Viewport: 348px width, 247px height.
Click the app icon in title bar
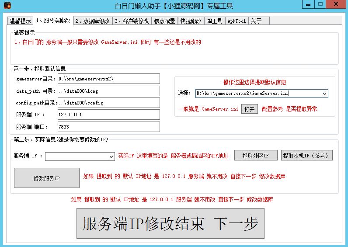(6, 5)
